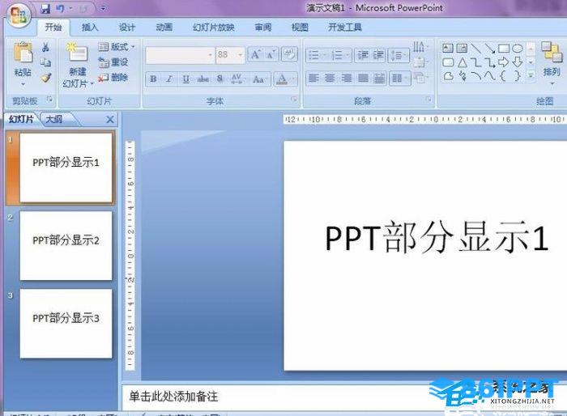The height and width of the screenshot is (416, 567).
Task: Open the columns menu
Action: [399, 78]
